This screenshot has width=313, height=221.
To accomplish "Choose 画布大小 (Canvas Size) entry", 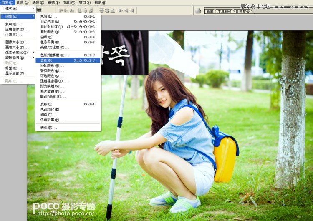I will 18,47.
